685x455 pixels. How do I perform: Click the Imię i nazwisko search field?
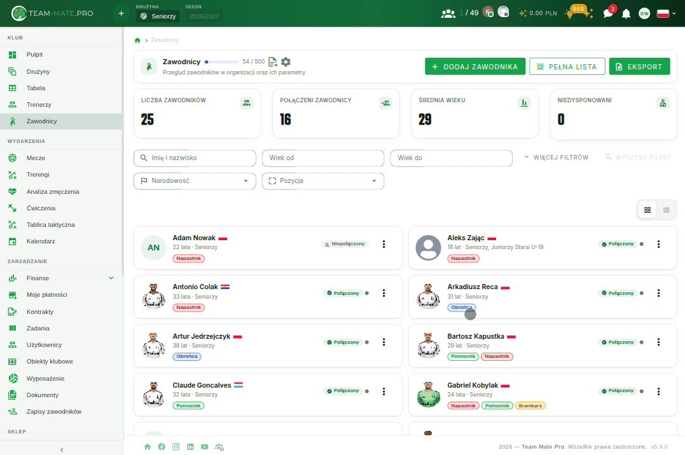[x=195, y=158]
